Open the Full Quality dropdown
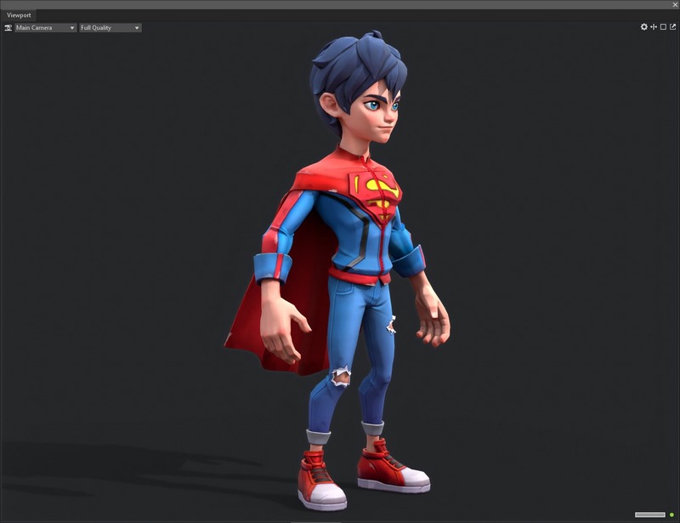The width and height of the screenshot is (680, 523). tap(110, 28)
